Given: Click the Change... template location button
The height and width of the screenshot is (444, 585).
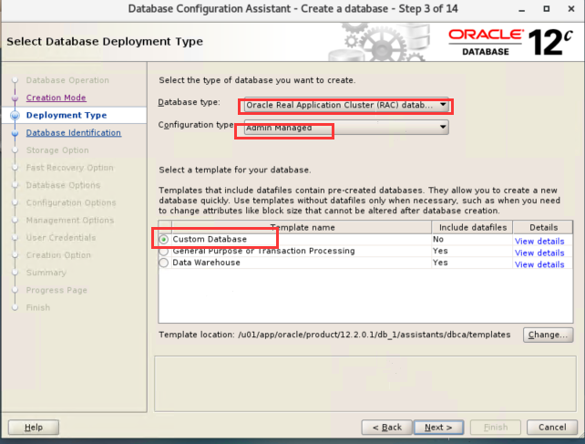Looking at the screenshot, I should pos(548,335).
